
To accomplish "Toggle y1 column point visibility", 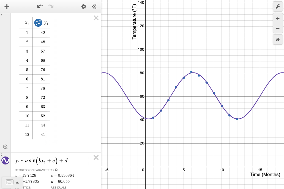I will pos(38,23).
